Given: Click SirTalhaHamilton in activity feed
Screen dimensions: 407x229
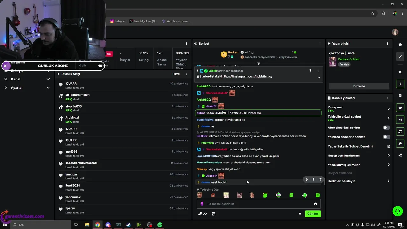Looking at the screenshot, I should (77, 95).
